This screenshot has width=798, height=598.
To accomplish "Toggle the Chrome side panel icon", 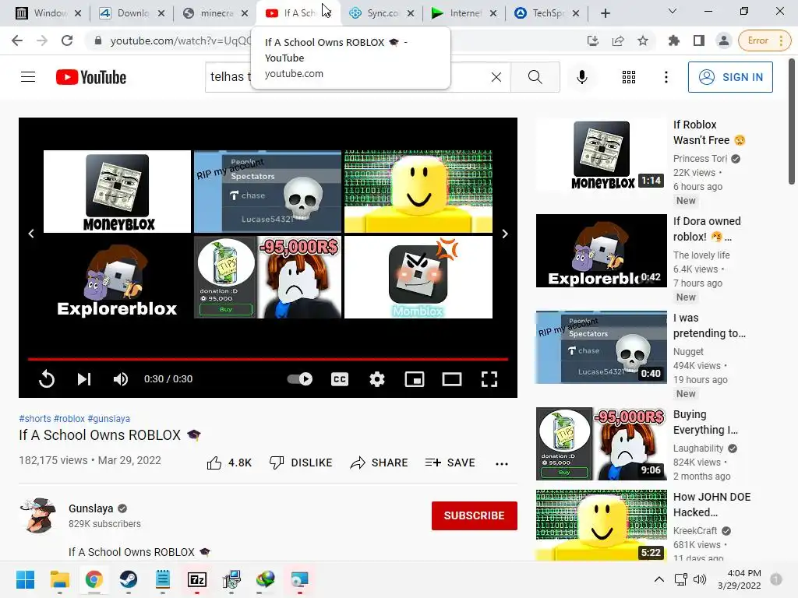I will click(699, 40).
